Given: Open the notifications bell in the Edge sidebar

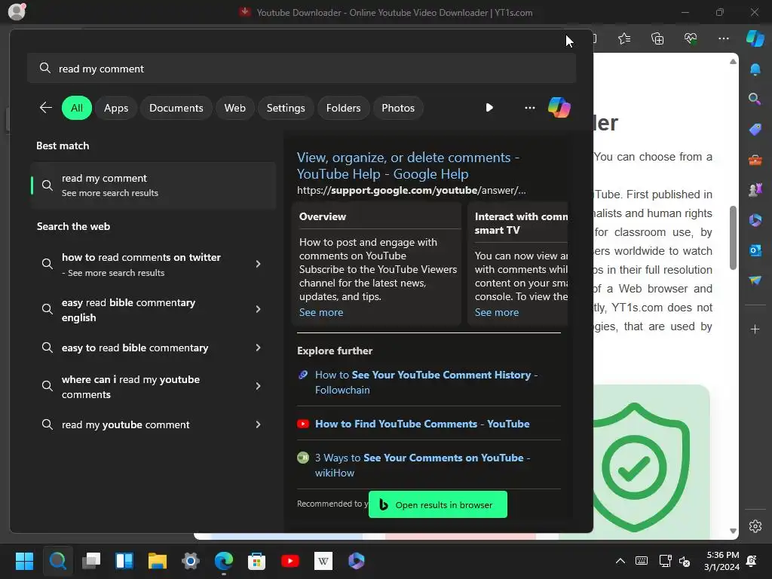Looking at the screenshot, I should (755, 69).
